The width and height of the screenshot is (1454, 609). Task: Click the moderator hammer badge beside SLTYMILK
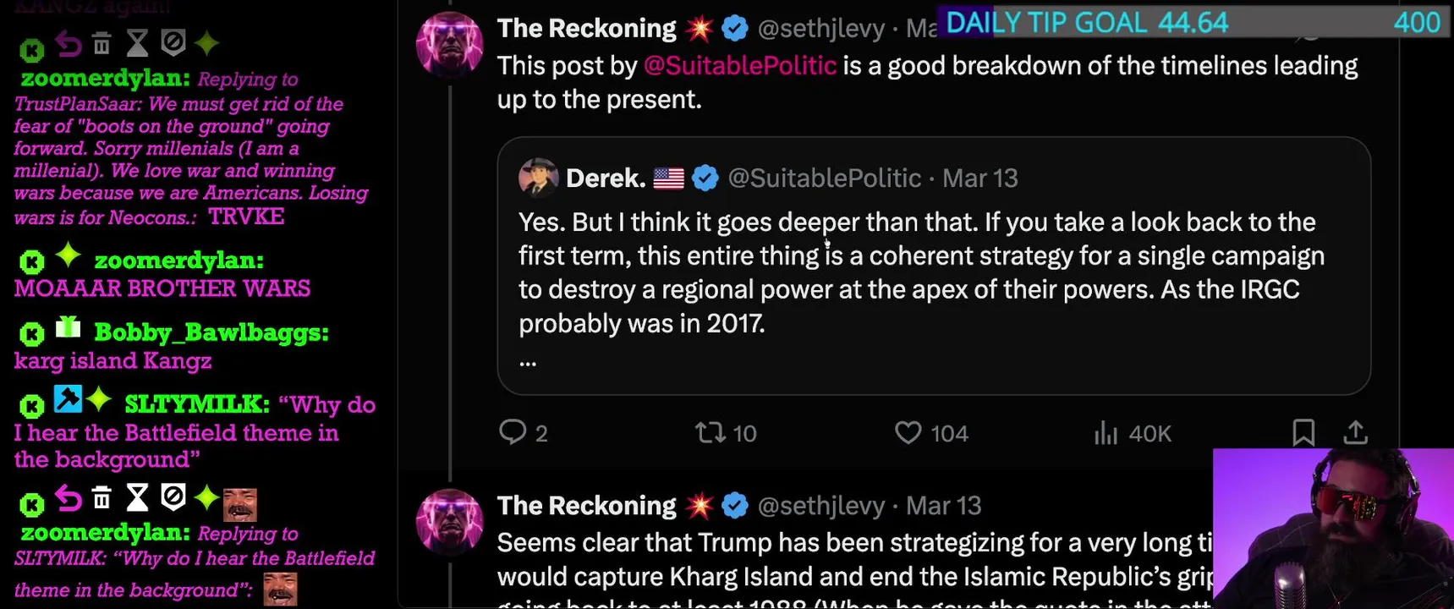68,399
